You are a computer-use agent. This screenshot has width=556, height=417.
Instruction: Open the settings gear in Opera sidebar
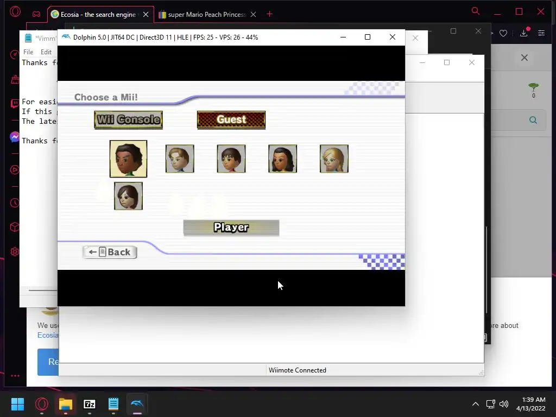tap(15, 252)
